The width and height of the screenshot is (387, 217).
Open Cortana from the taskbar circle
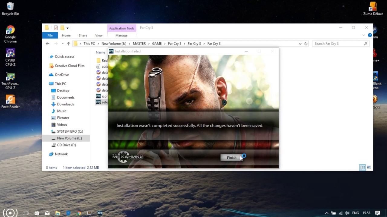[10, 213]
